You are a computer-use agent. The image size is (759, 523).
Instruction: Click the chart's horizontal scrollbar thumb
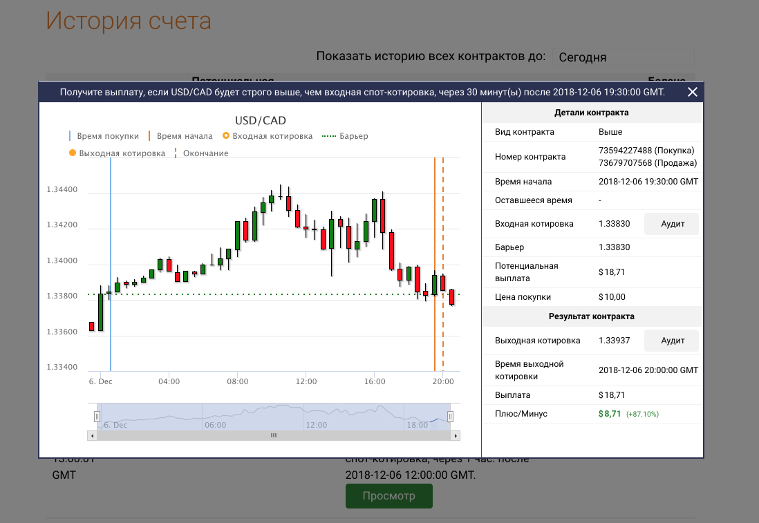[x=274, y=435]
